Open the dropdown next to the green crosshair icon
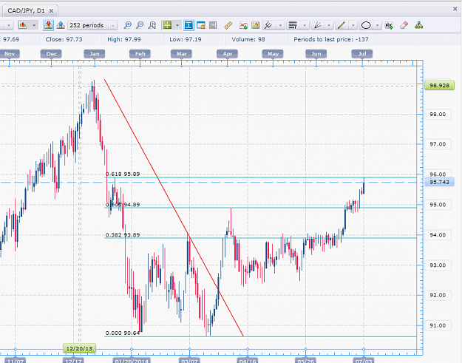462x363 pixels. click(x=177, y=25)
